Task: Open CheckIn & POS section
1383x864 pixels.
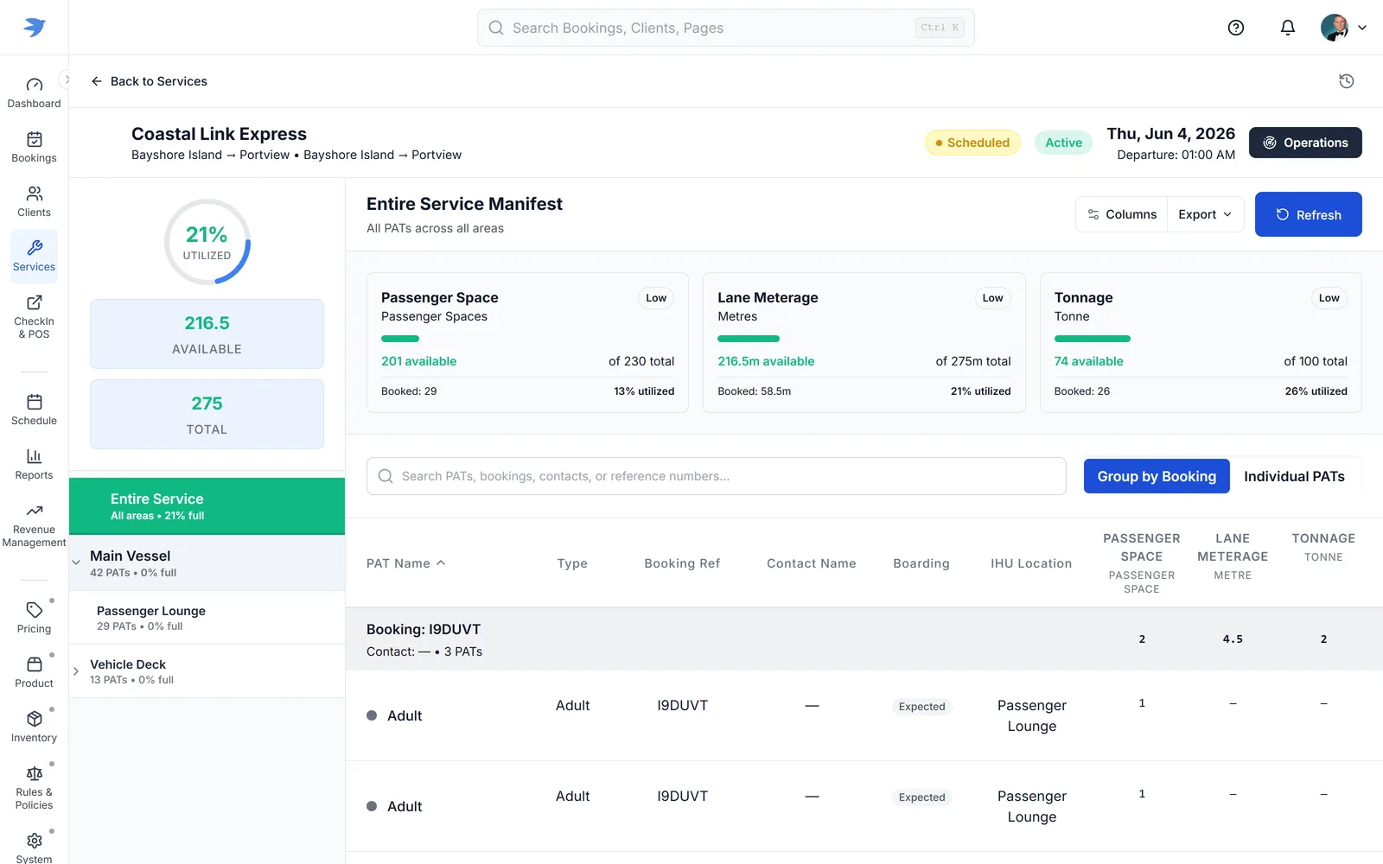Action: click(34, 316)
